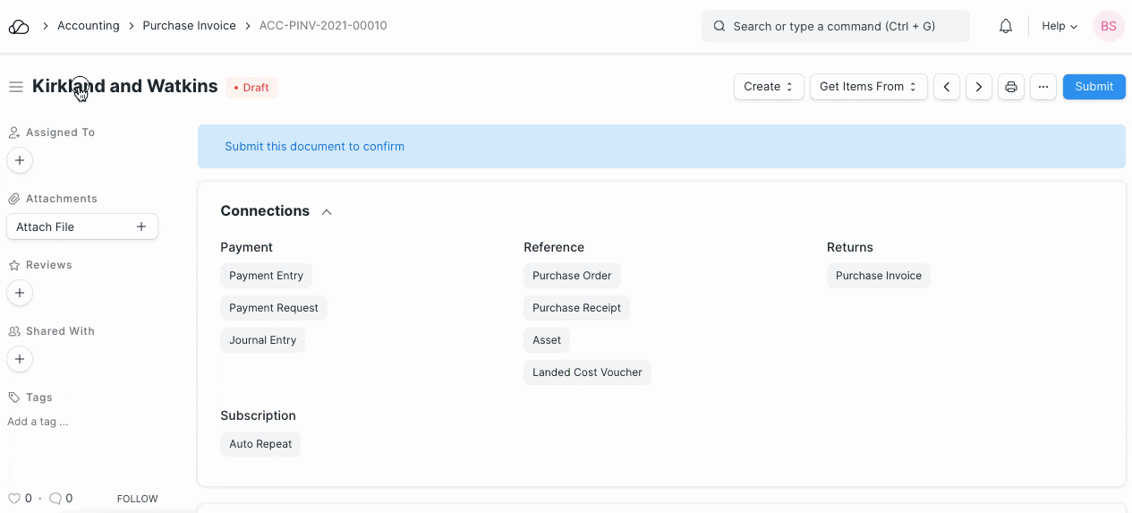The image size is (1132, 513).
Task: Go to Purchase Invoice breadcrumb
Action: click(x=189, y=26)
